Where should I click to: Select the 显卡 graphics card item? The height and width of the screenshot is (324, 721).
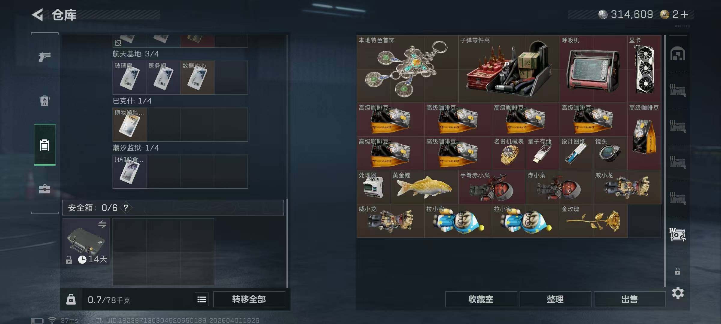[644, 69]
